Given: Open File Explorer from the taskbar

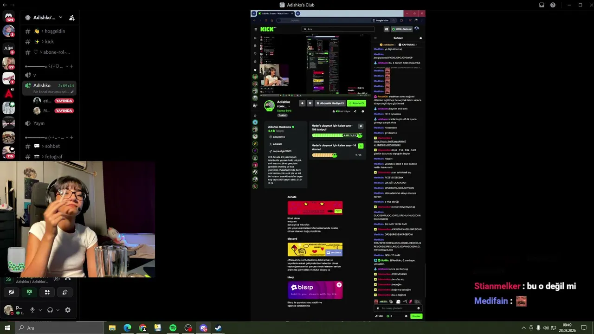Looking at the screenshot, I should tap(112, 328).
